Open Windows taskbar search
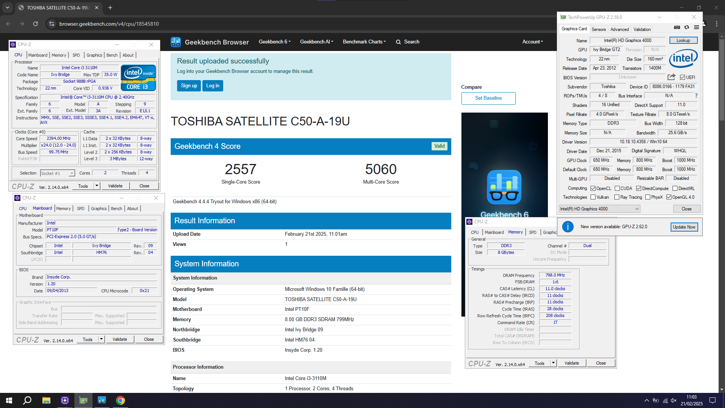 tap(27, 400)
